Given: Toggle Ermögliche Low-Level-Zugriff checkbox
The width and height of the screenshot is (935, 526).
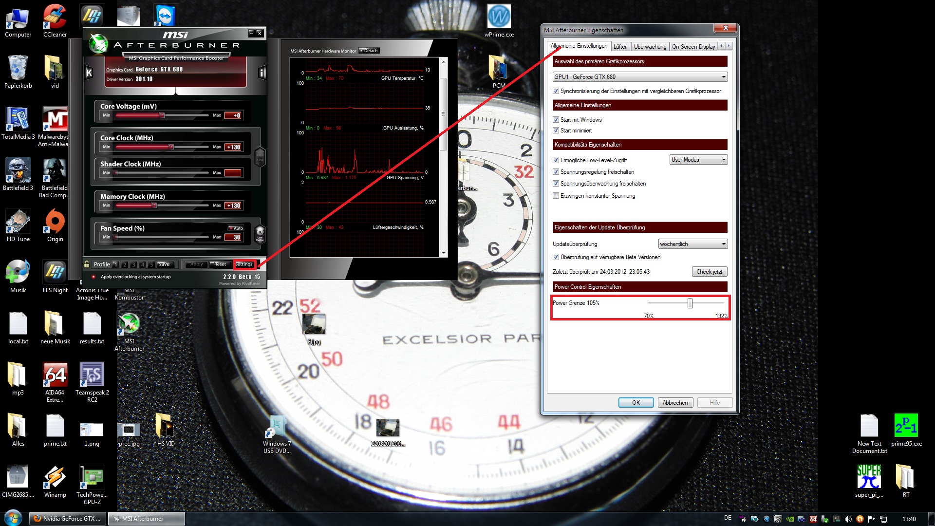Looking at the screenshot, I should (556, 160).
